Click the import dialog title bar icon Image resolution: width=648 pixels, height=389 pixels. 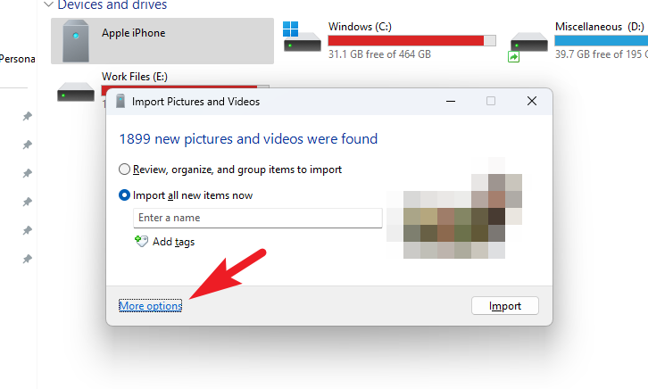120,101
